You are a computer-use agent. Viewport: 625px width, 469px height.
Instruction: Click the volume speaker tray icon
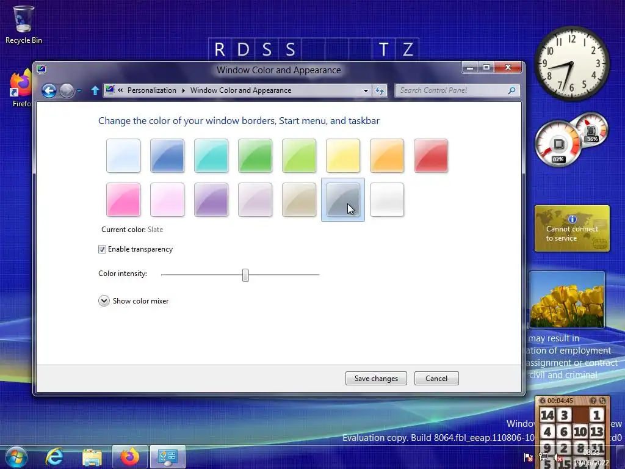click(x=558, y=457)
